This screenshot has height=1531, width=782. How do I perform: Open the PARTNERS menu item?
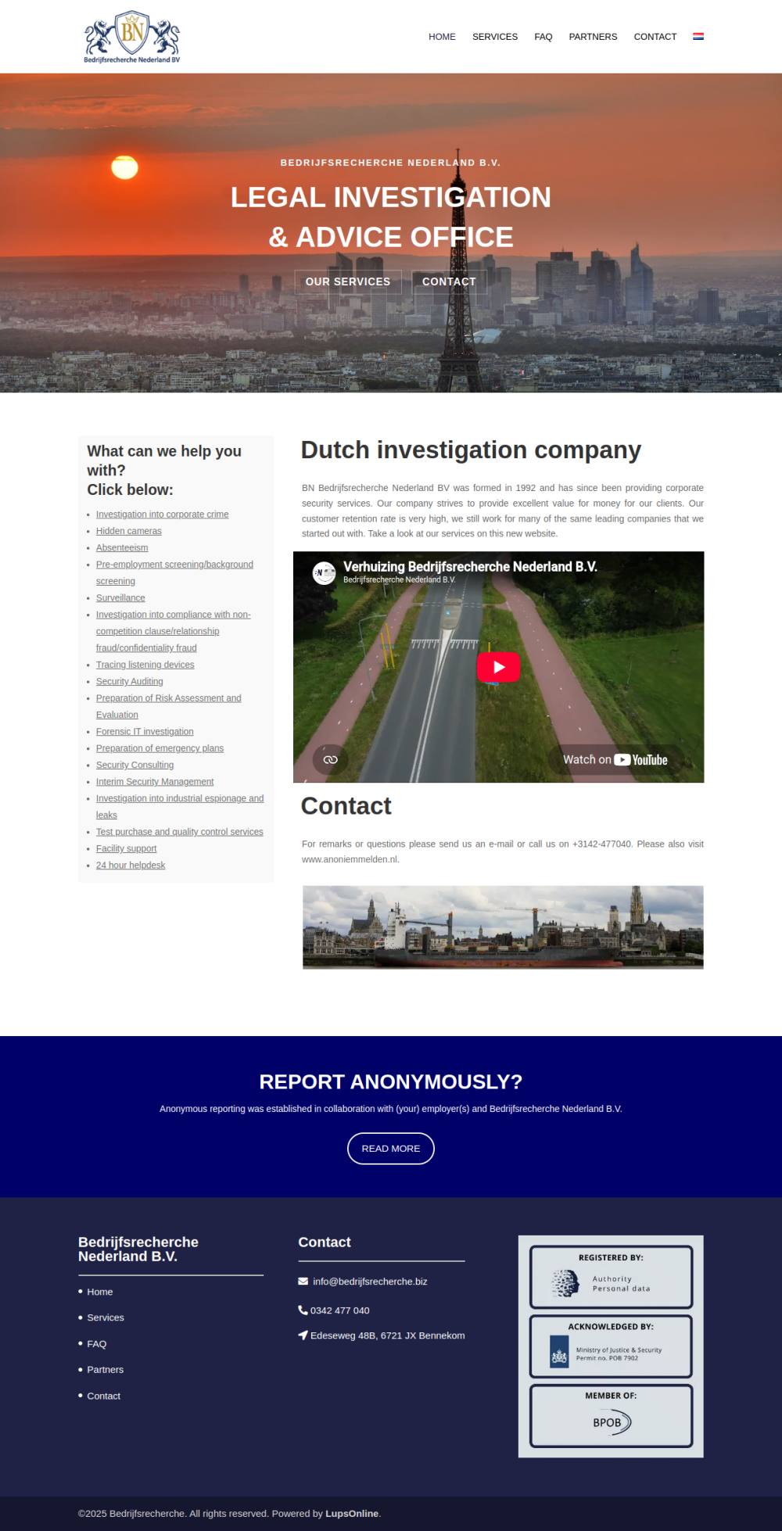click(x=593, y=37)
